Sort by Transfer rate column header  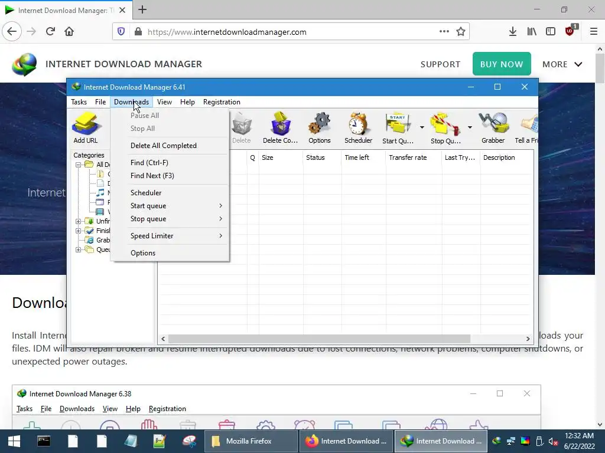413,157
